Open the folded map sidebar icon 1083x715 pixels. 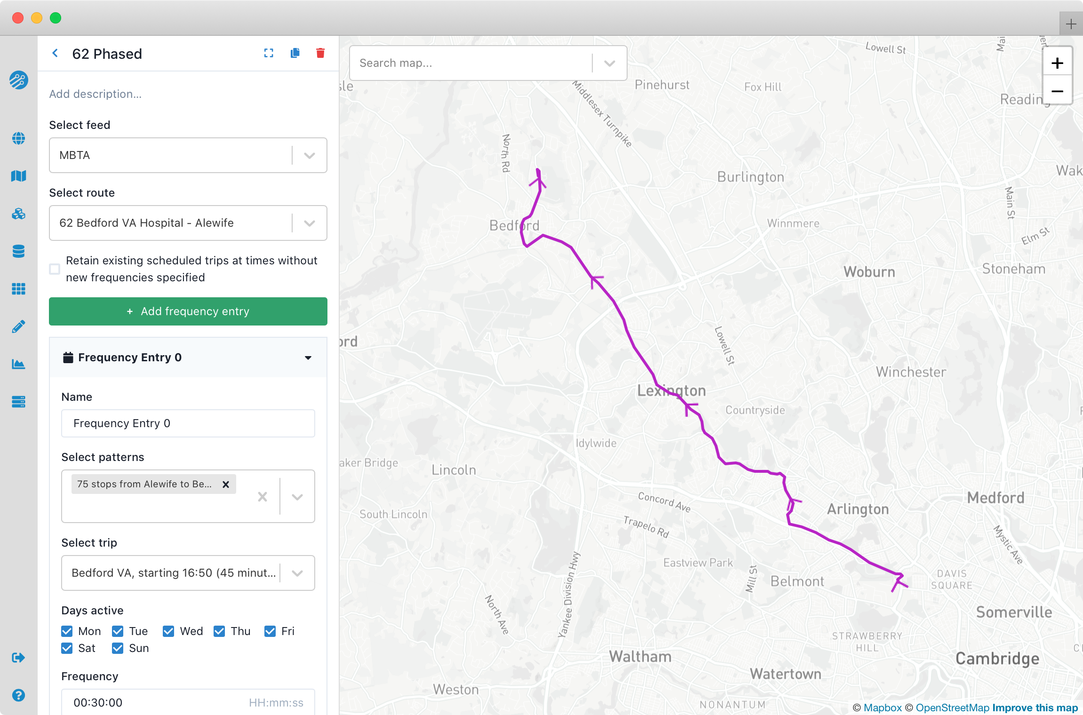(18, 176)
